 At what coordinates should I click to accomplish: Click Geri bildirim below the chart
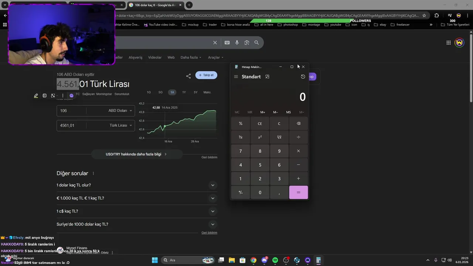click(x=209, y=157)
